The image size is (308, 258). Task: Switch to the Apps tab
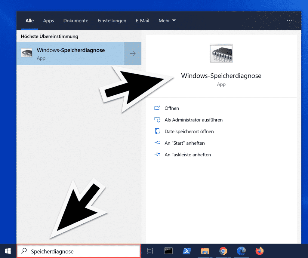click(x=48, y=21)
